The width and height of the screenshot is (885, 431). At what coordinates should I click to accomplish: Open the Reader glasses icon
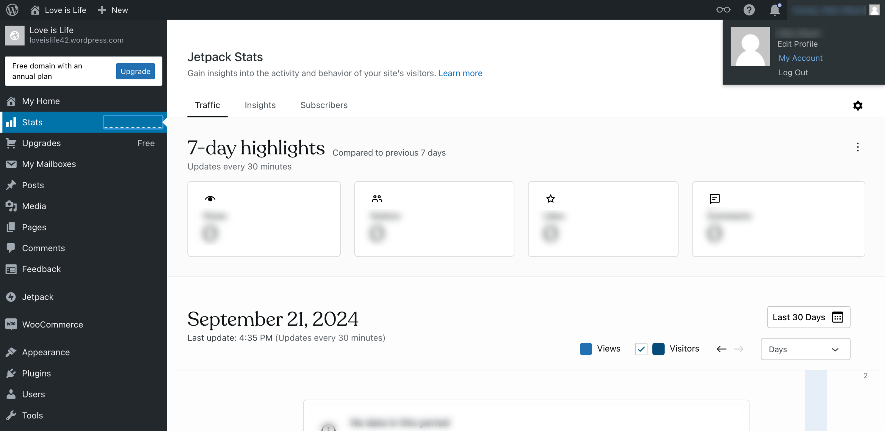click(723, 10)
